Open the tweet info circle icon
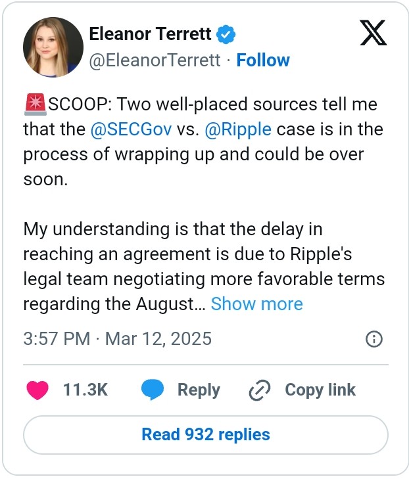The width and height of the screenshot is (409, 479). [x=373, y=339]
